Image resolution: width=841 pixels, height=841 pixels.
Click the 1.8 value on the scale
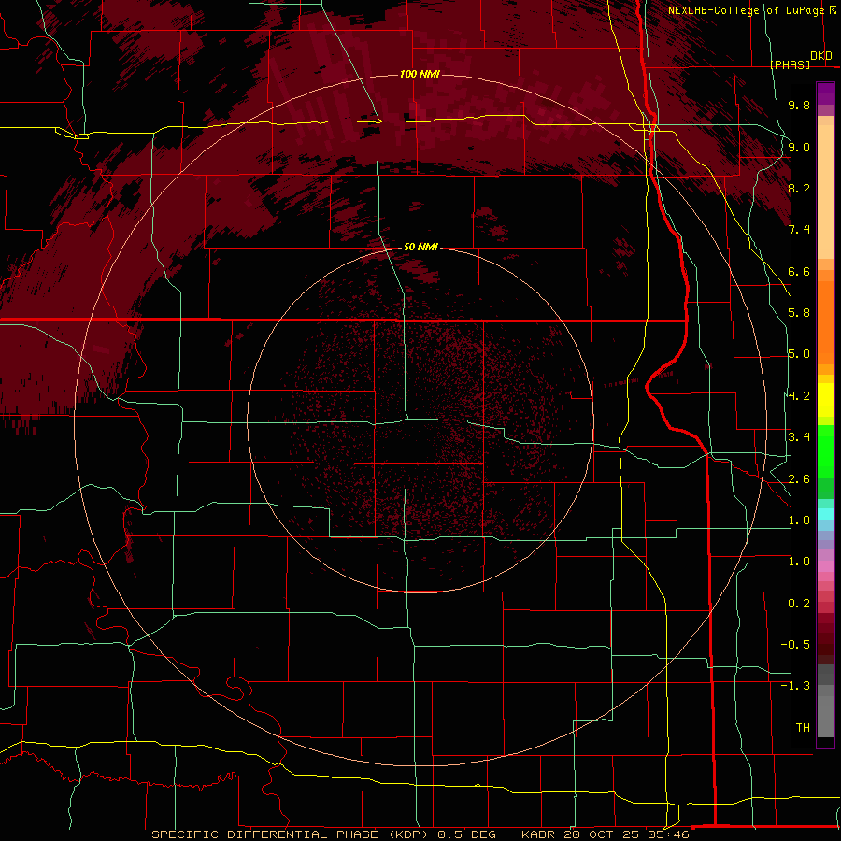(x=799, y=520)
